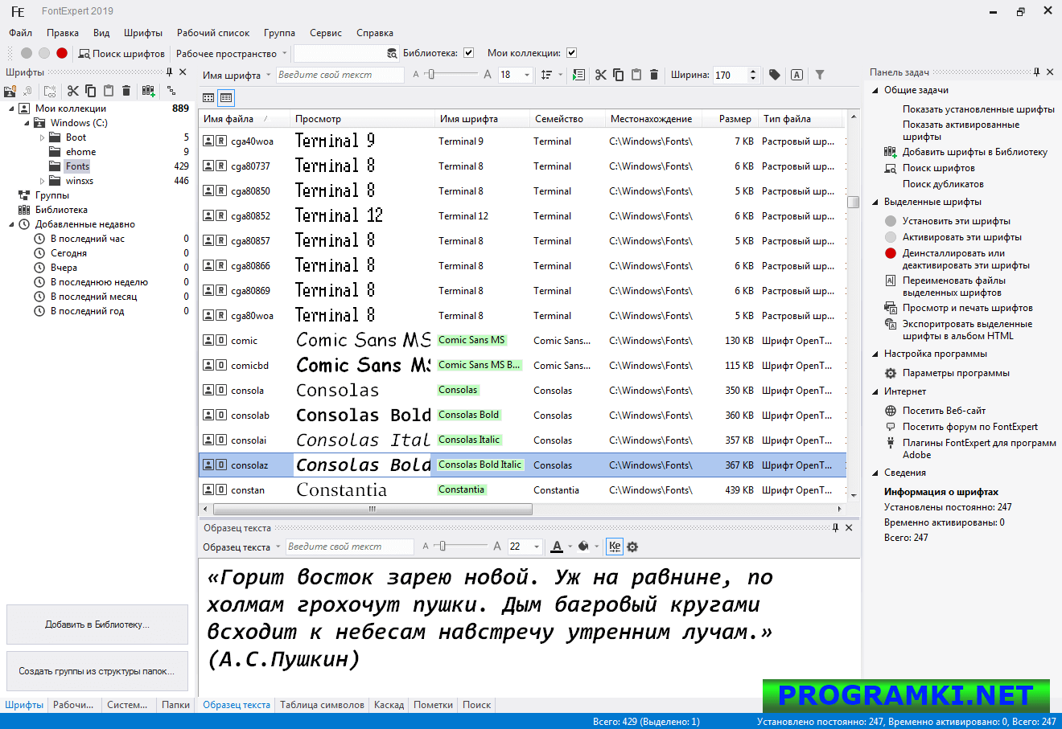Image resolution: width=1062 pixels, height=729 pixels.
Task: Click the filter funnel icon in font toolbar
Action: (820, 75)
